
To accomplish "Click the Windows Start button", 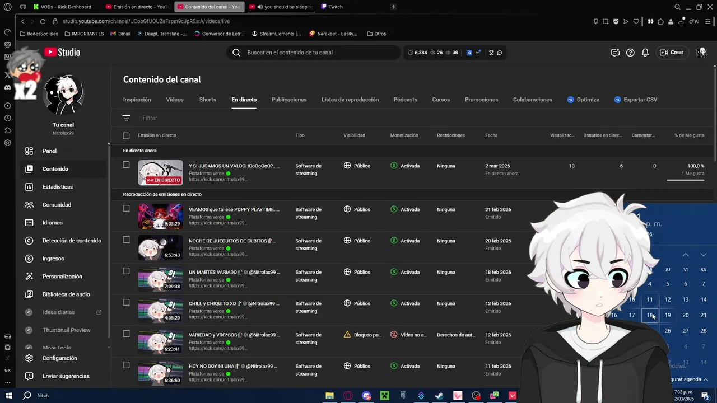I will pos(8,395).
